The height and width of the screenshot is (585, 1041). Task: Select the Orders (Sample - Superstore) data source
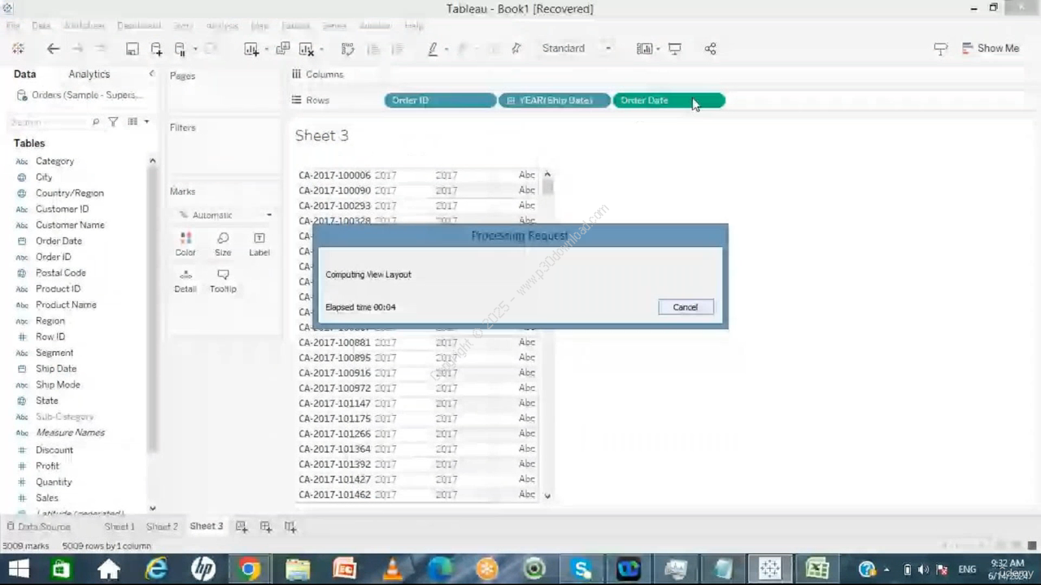[x=79, y=95]
